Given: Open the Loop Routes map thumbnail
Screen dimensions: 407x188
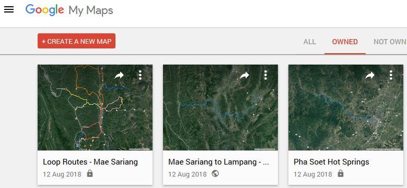Looking at the screenshot, I should pyautogui.click(x=95, y=107).
